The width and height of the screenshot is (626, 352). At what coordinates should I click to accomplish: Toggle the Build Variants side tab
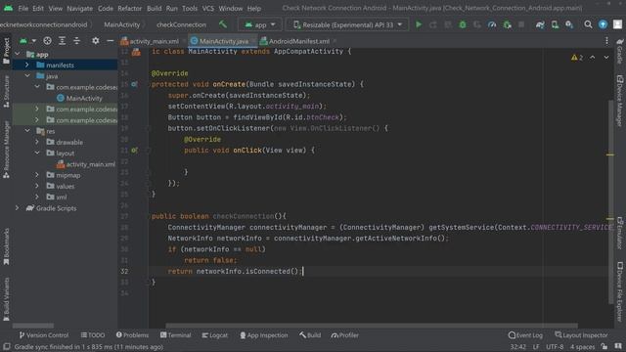pyautogui.click(x=6, y=299)
